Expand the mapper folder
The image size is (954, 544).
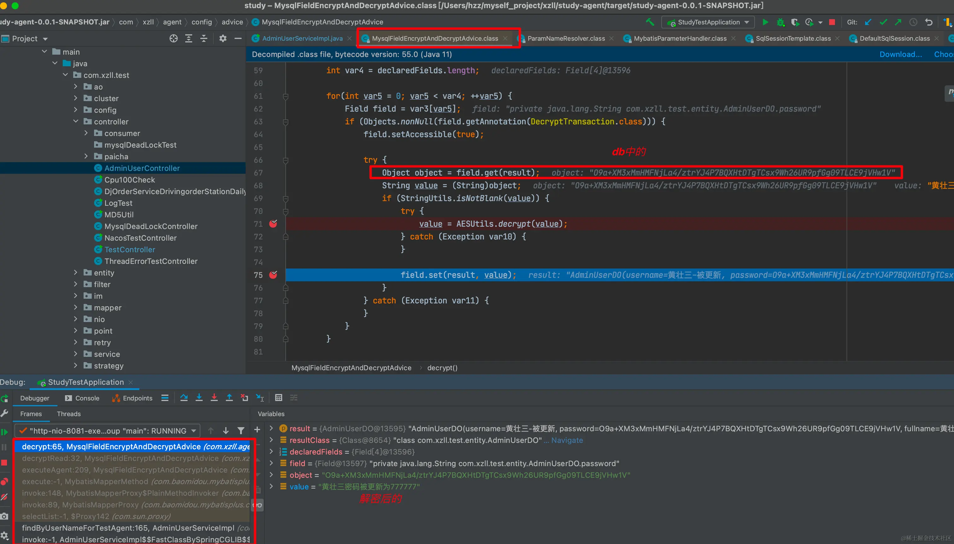pos(76,307)
